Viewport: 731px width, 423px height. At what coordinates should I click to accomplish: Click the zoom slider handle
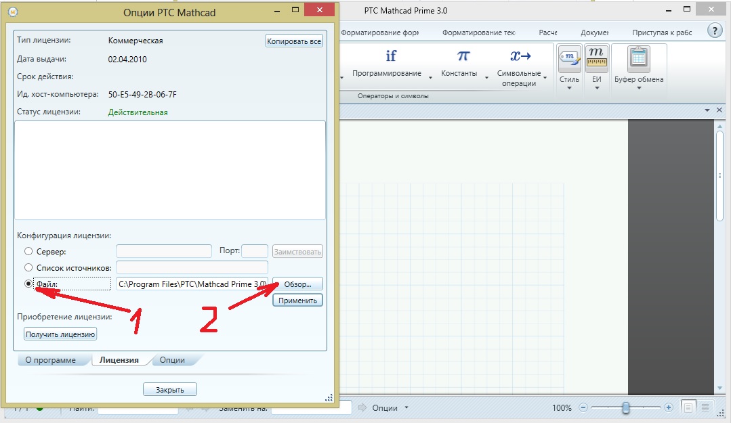coord(625,407)
